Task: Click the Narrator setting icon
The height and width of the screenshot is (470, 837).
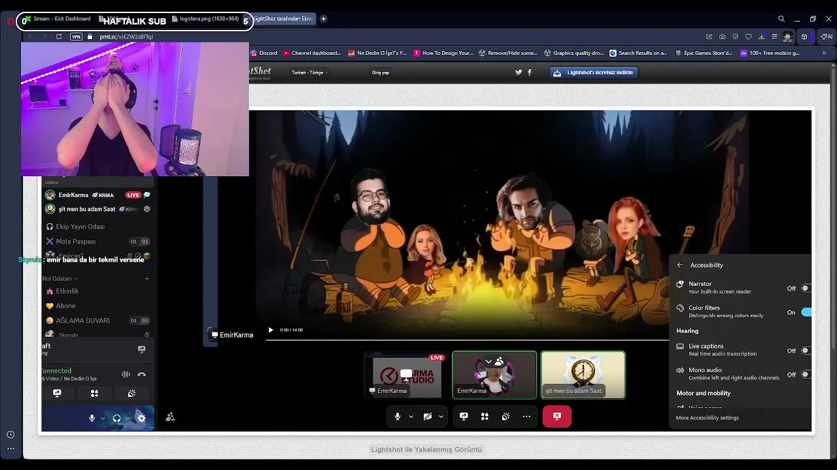Action: (680, 284)
